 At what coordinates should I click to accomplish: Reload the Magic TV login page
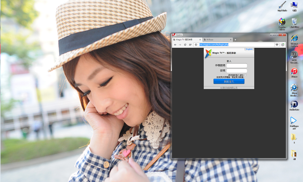185,45
